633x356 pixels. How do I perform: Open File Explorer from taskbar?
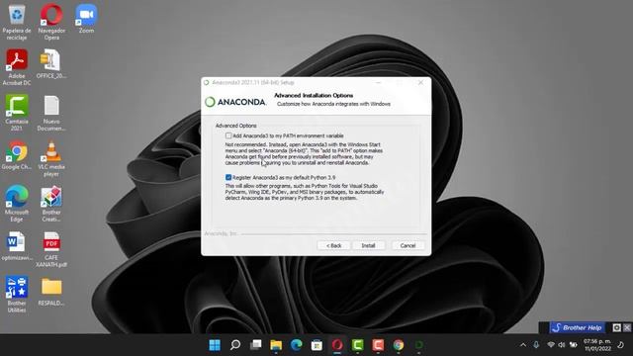pos(276,345)
